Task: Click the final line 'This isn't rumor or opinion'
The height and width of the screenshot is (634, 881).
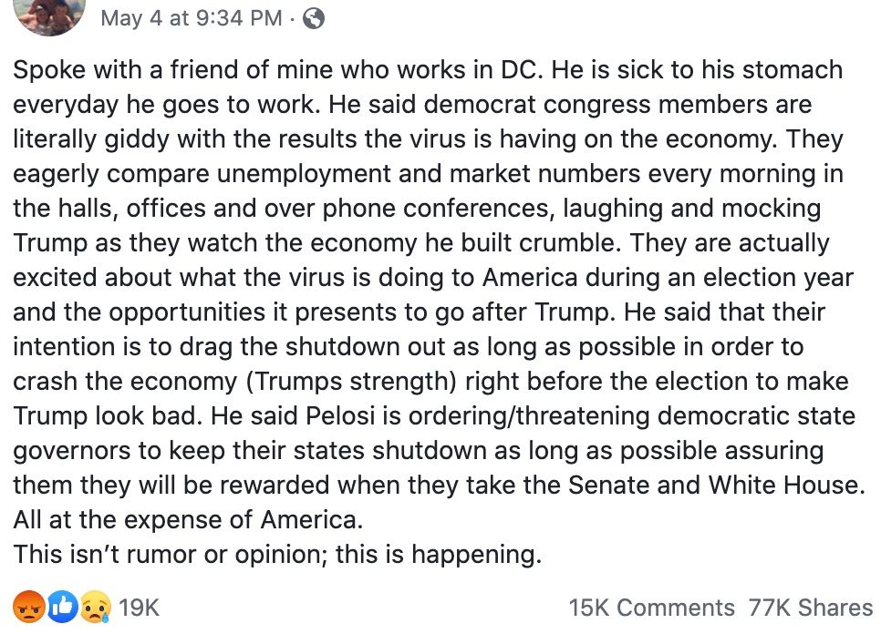Action: 277,555
